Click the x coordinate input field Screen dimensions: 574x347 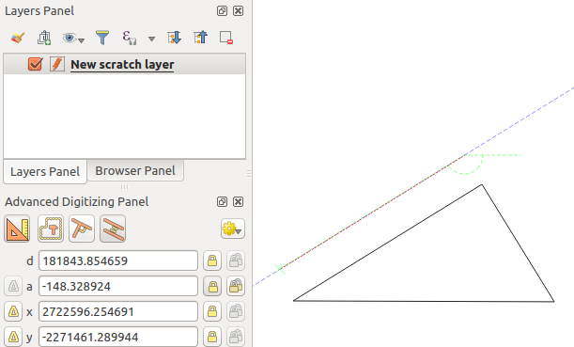118,311
